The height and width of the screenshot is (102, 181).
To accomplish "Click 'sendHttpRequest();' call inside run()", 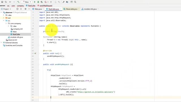I will tap(55, 56).
